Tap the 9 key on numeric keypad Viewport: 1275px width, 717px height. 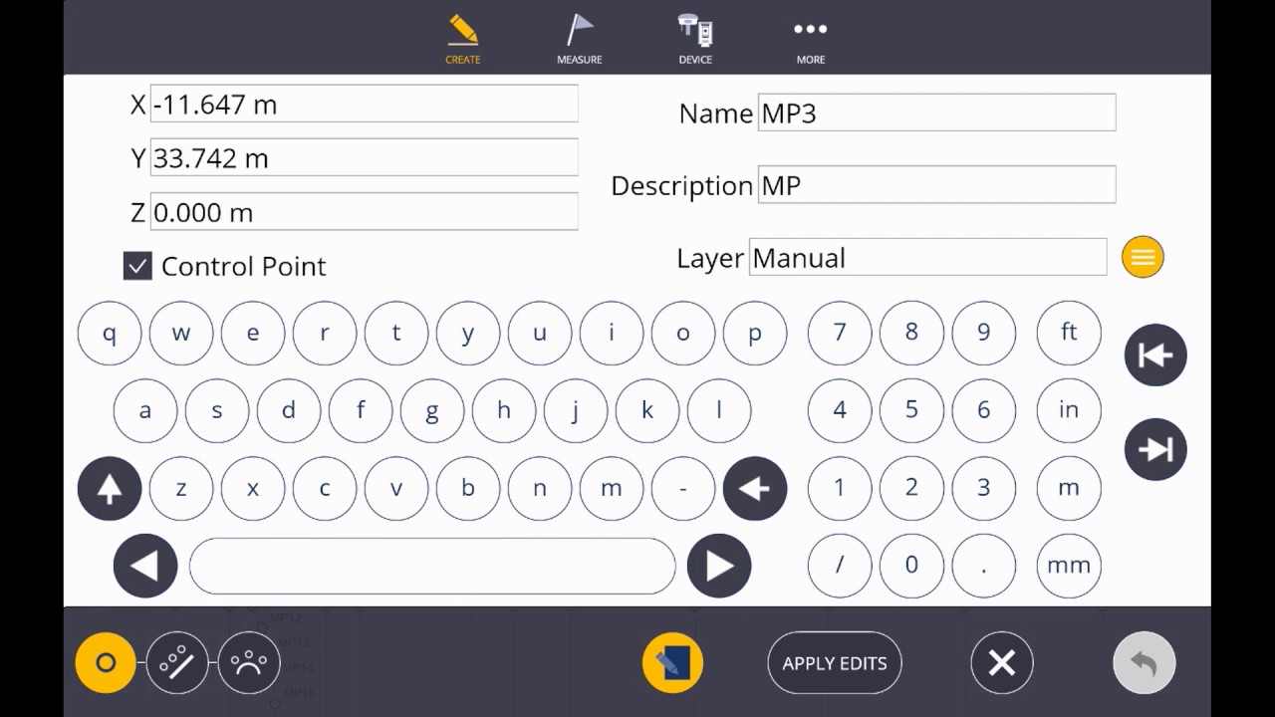click(984, 333)
